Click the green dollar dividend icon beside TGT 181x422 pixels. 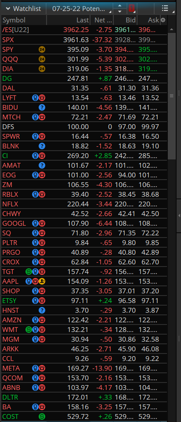pos(29,271)
